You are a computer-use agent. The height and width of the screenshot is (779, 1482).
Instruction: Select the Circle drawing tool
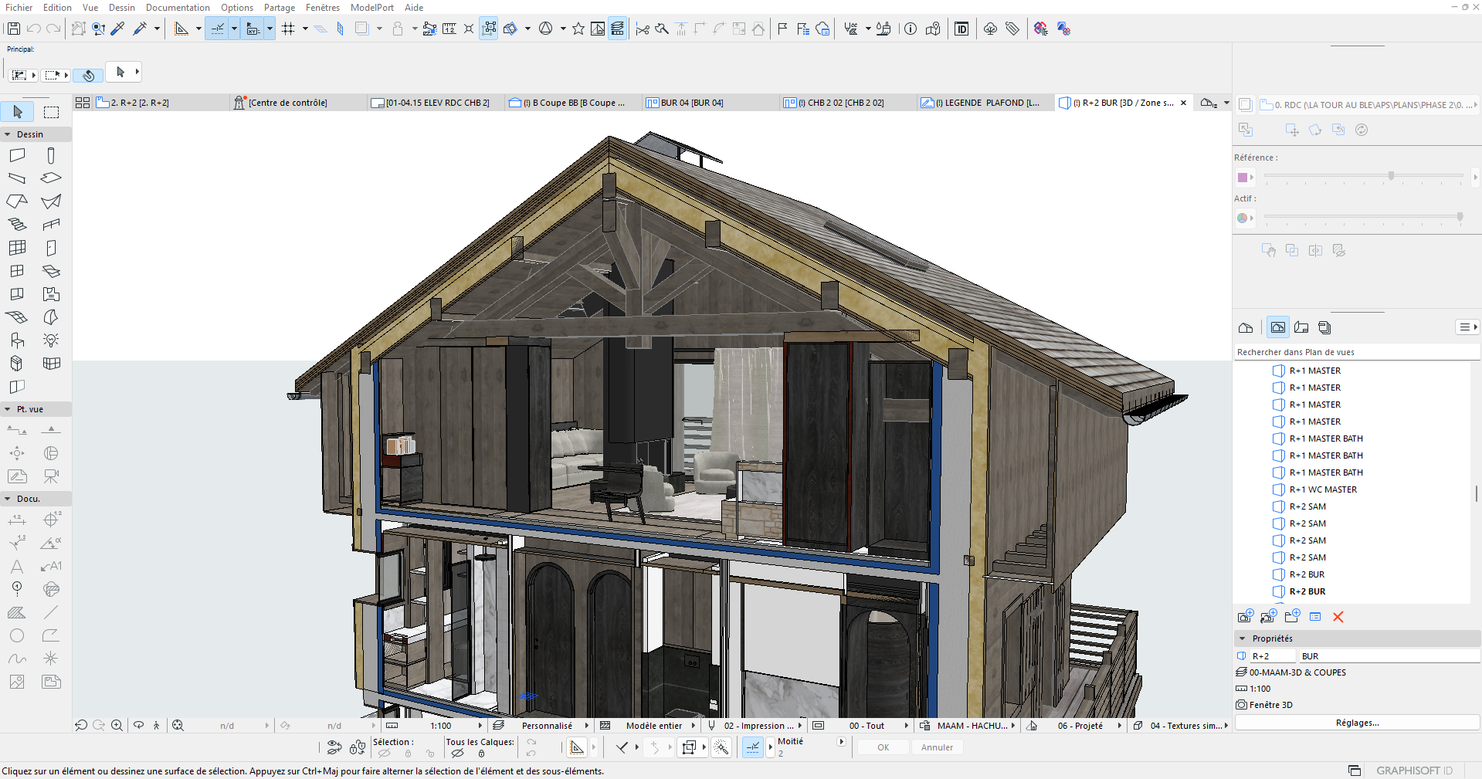pos(17,635)
